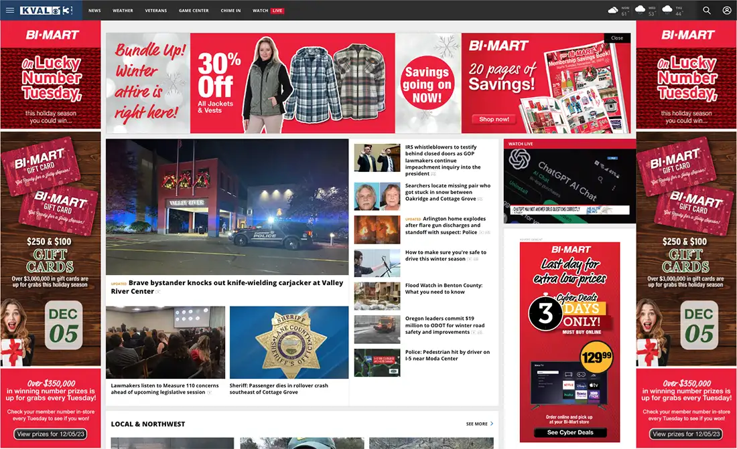Click the Shop now button in banner
737x449 pixels.
point(494,119)
